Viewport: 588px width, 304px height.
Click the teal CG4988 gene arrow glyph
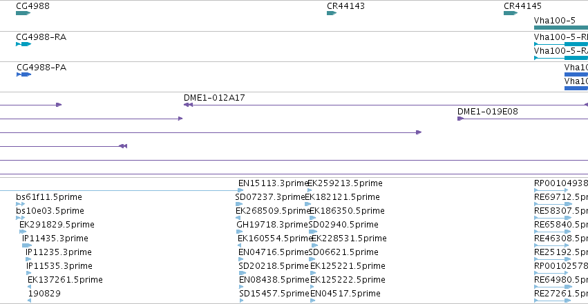pos(23,13)
